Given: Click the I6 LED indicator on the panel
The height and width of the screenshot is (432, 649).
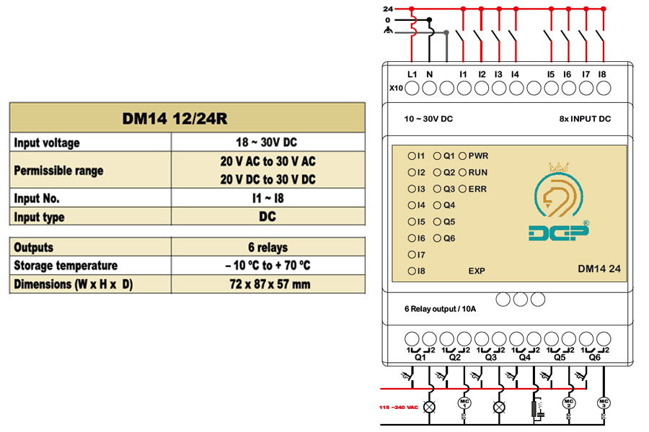Looking at the screenshot, I should (412, 238).
